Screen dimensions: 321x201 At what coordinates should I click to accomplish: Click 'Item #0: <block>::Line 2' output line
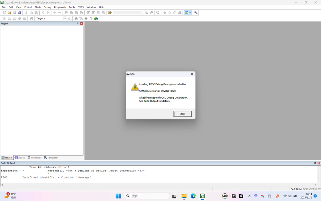(49, 167)
